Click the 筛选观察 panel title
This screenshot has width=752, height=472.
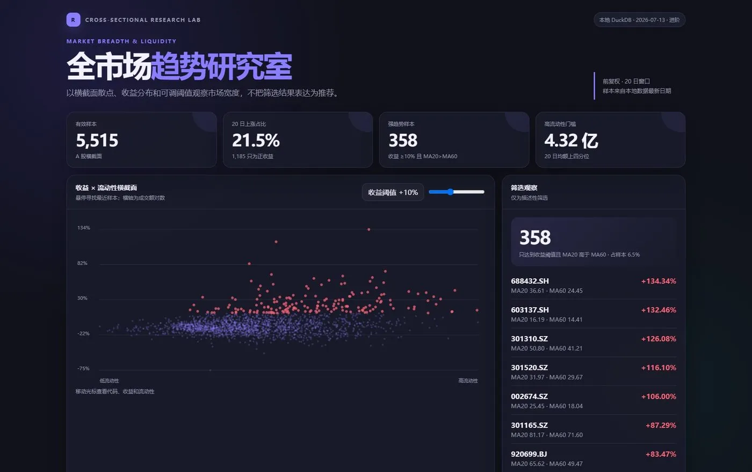point(524,187)
